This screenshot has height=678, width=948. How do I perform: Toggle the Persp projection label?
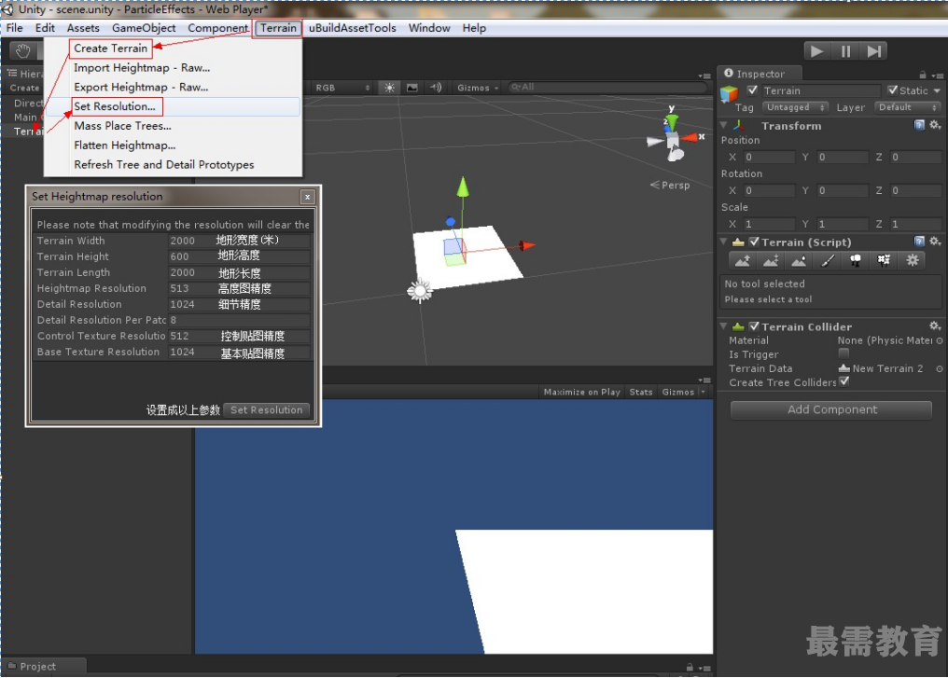pos(670,185)
